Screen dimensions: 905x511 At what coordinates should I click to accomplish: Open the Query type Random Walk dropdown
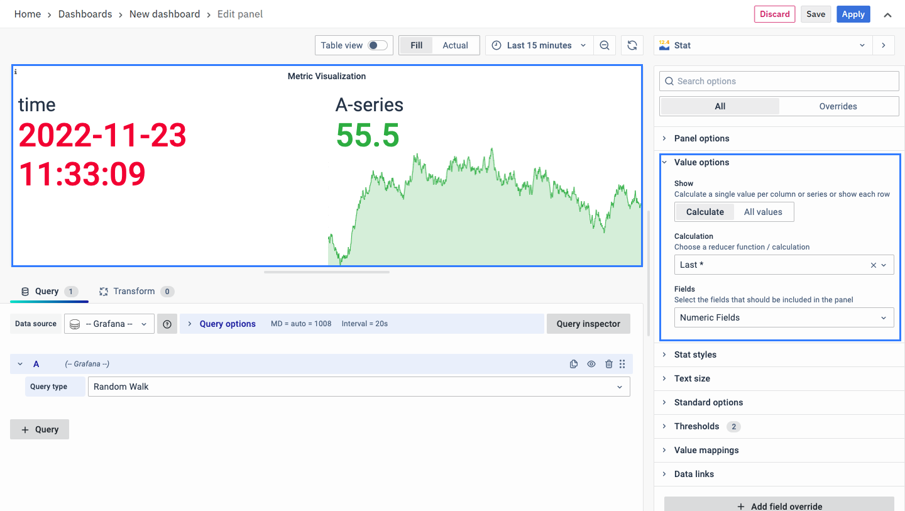coord(358,387)
